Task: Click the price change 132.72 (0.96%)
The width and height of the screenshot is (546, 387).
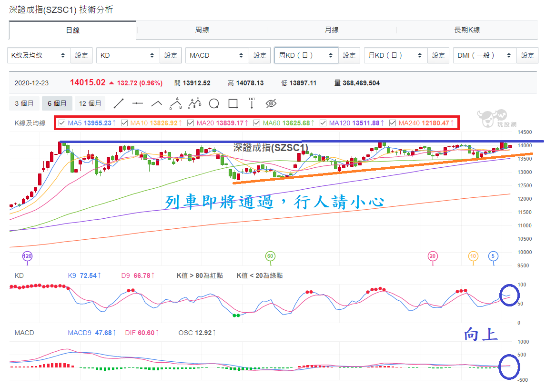Action: (140, 83)
